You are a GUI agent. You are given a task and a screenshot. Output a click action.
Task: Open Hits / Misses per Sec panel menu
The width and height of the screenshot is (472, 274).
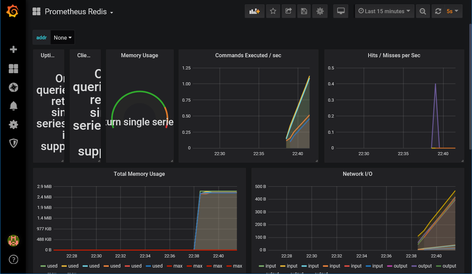click(x=394, y=55)
